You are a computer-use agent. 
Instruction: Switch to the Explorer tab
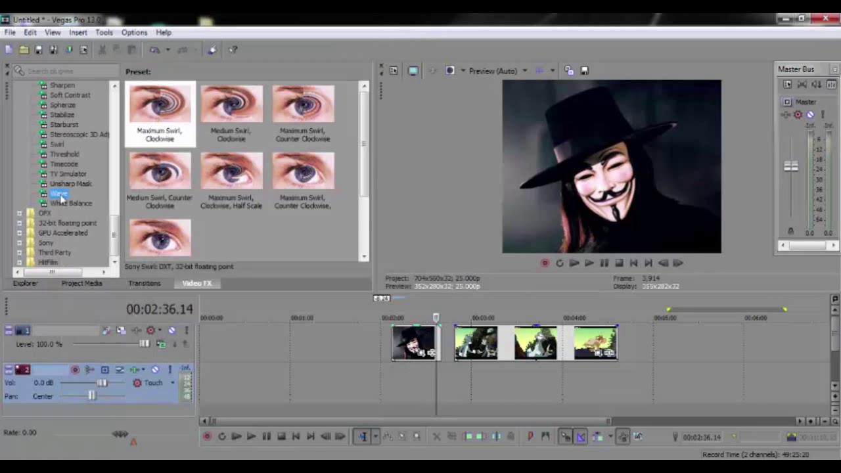(x=25, y=283)
